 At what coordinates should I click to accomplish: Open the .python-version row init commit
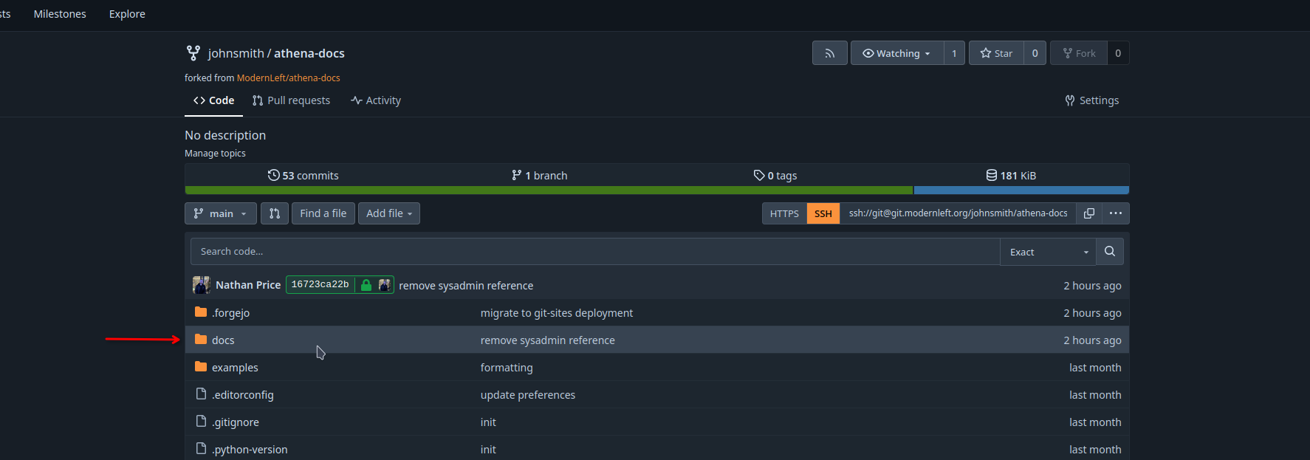click(x=488, y=450)
